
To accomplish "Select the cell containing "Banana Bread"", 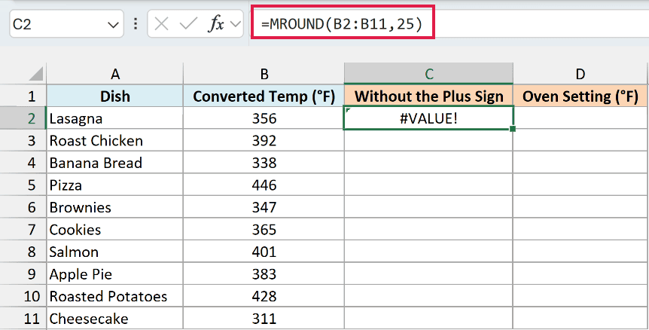I will pyautogui.click(x=114, y=163).
